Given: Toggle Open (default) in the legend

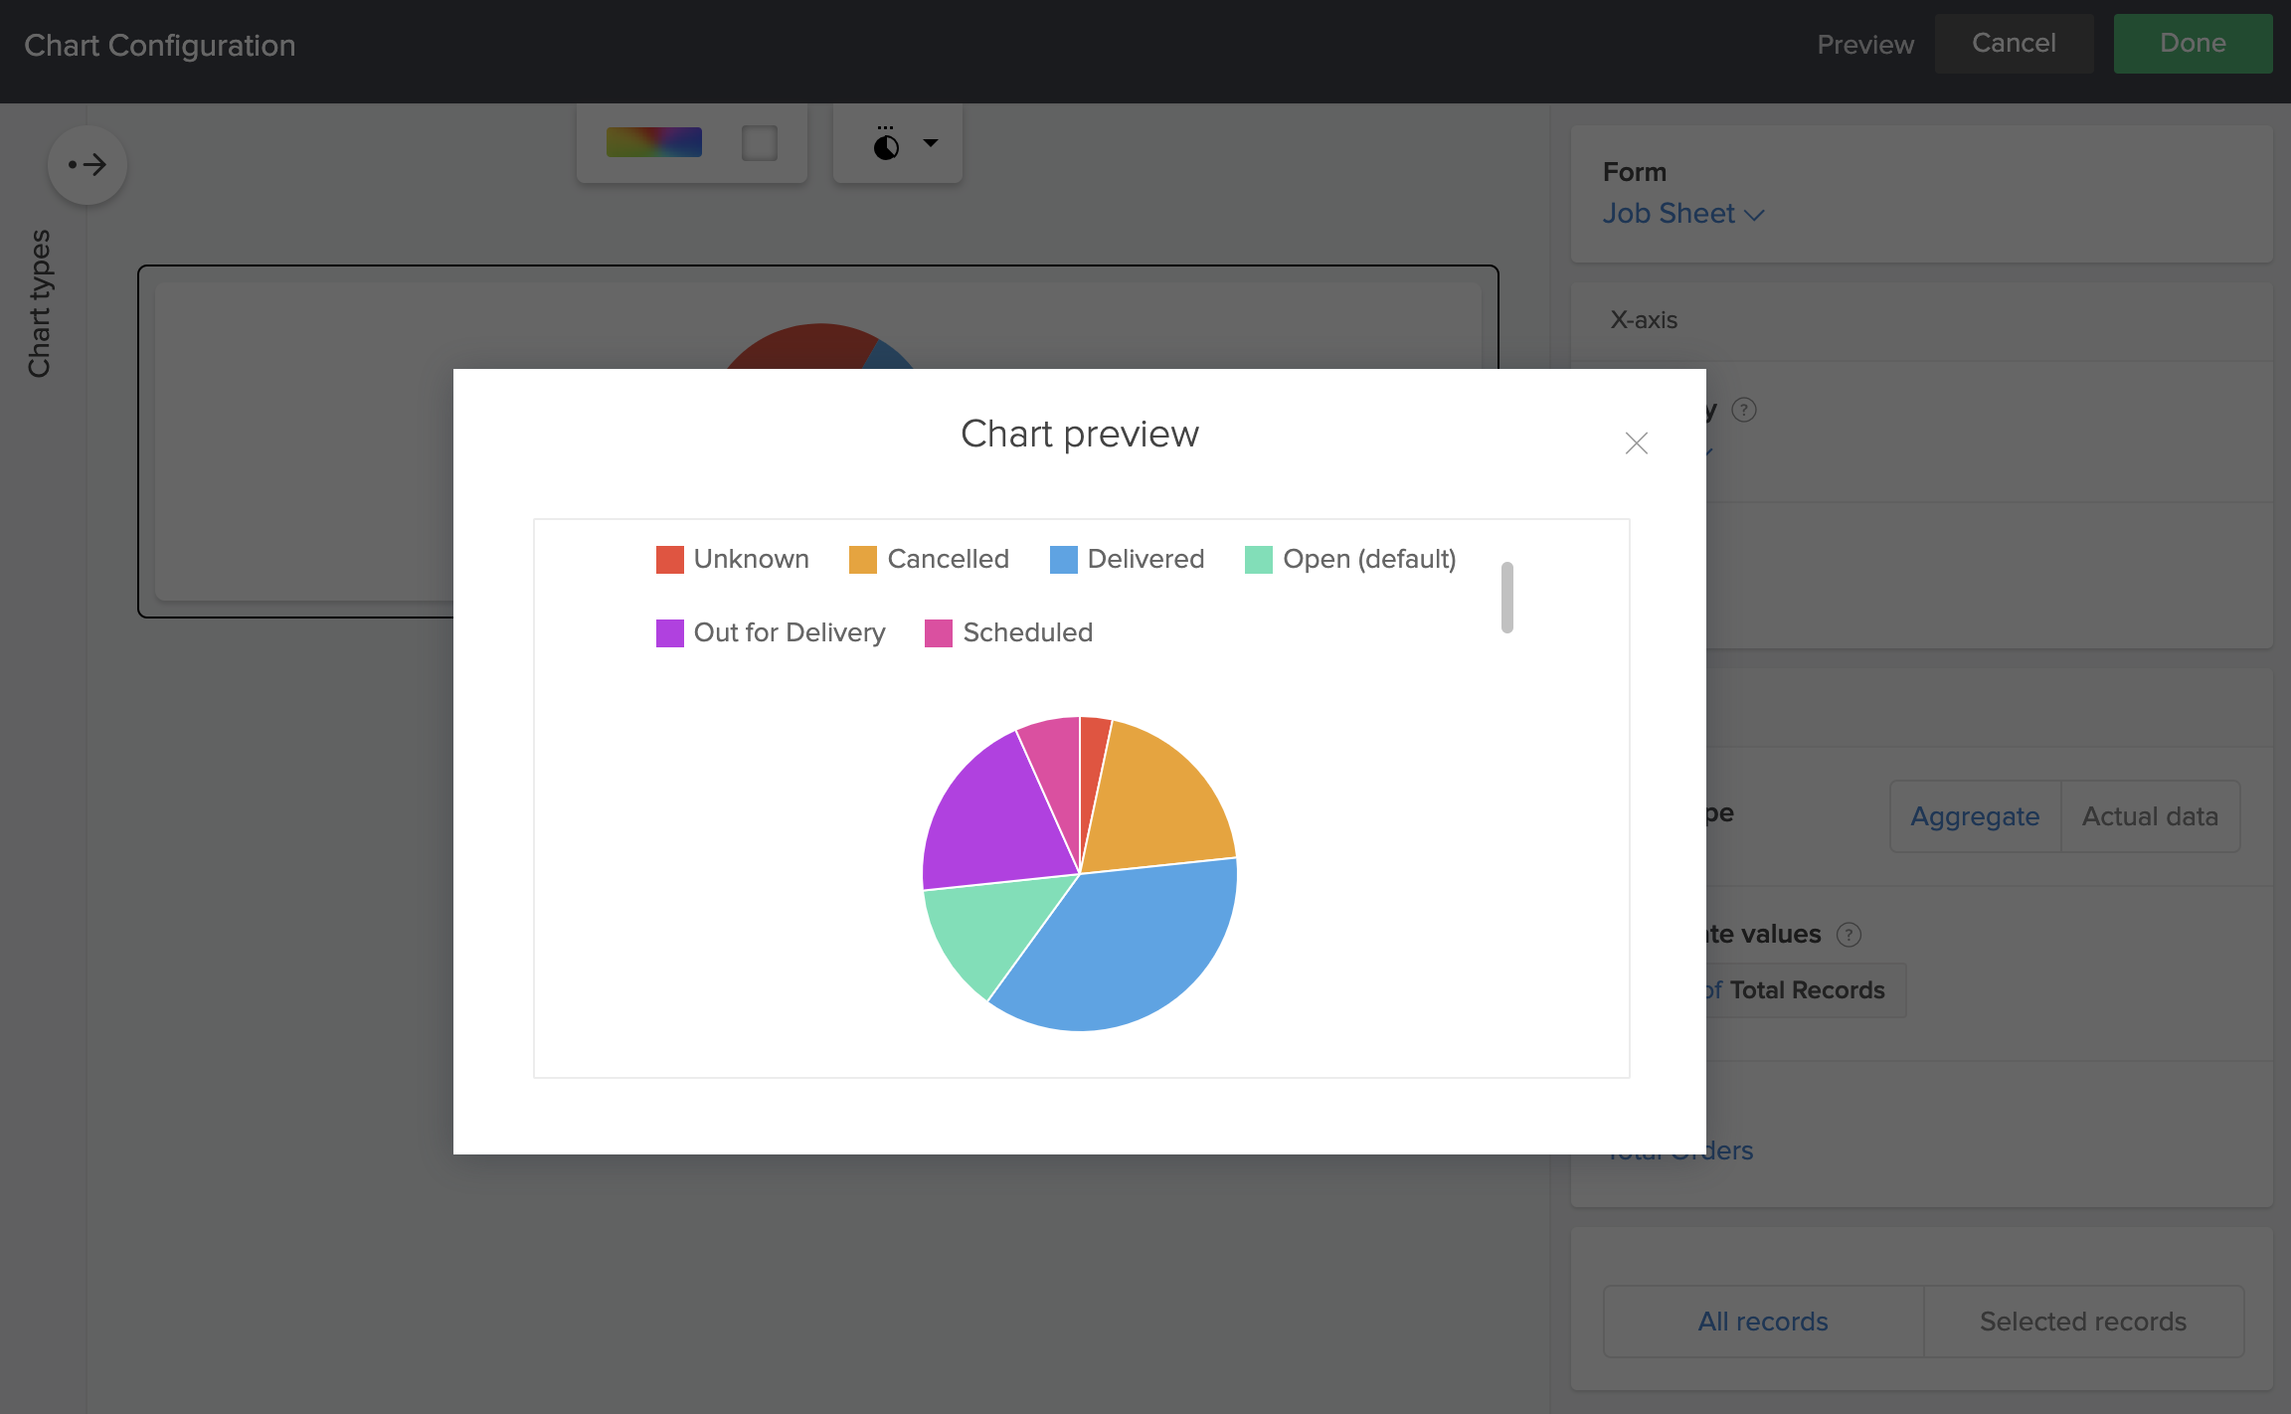Looking at the screenshot, I should (x=1348, y=559).
